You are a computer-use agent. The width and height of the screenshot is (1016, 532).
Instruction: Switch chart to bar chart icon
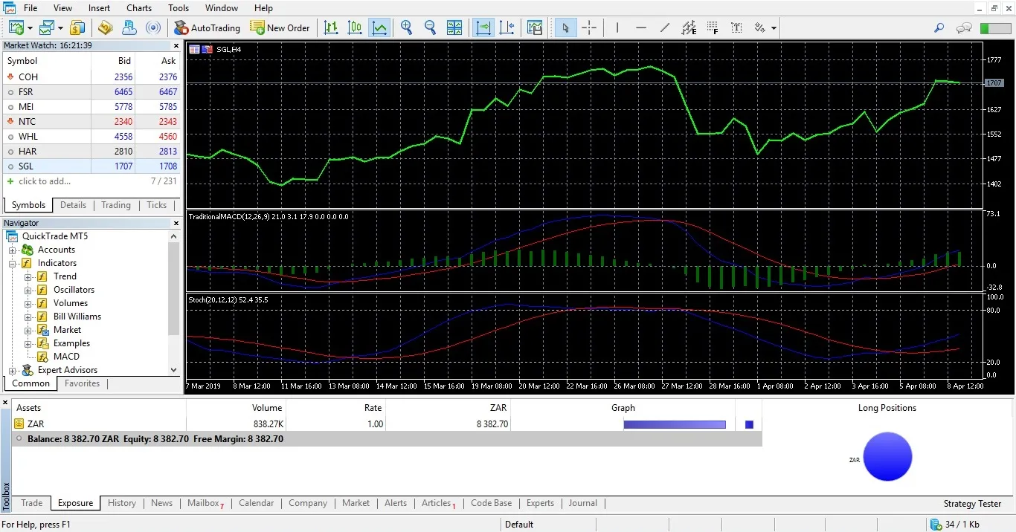click(331, 27)
